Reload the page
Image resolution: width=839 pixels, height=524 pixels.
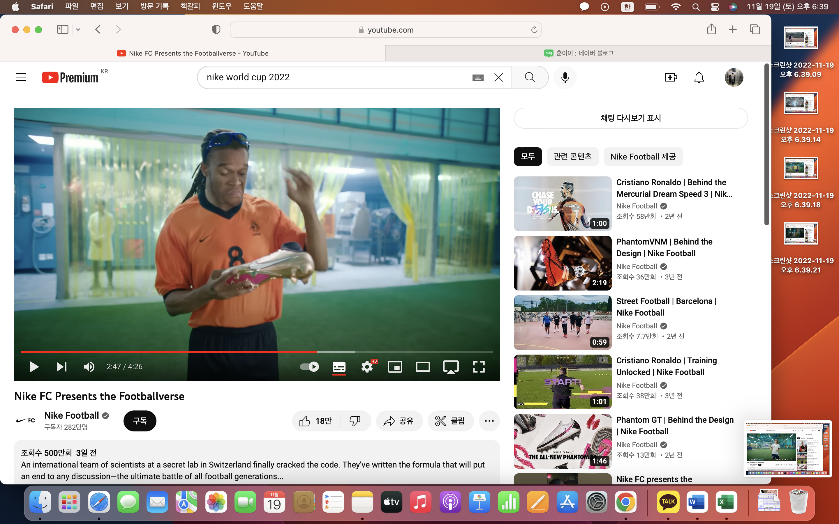[534, 30]
